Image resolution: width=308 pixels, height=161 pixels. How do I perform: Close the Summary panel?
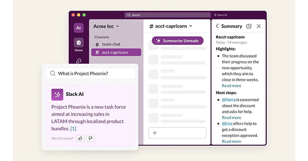[x=259, y=26]
